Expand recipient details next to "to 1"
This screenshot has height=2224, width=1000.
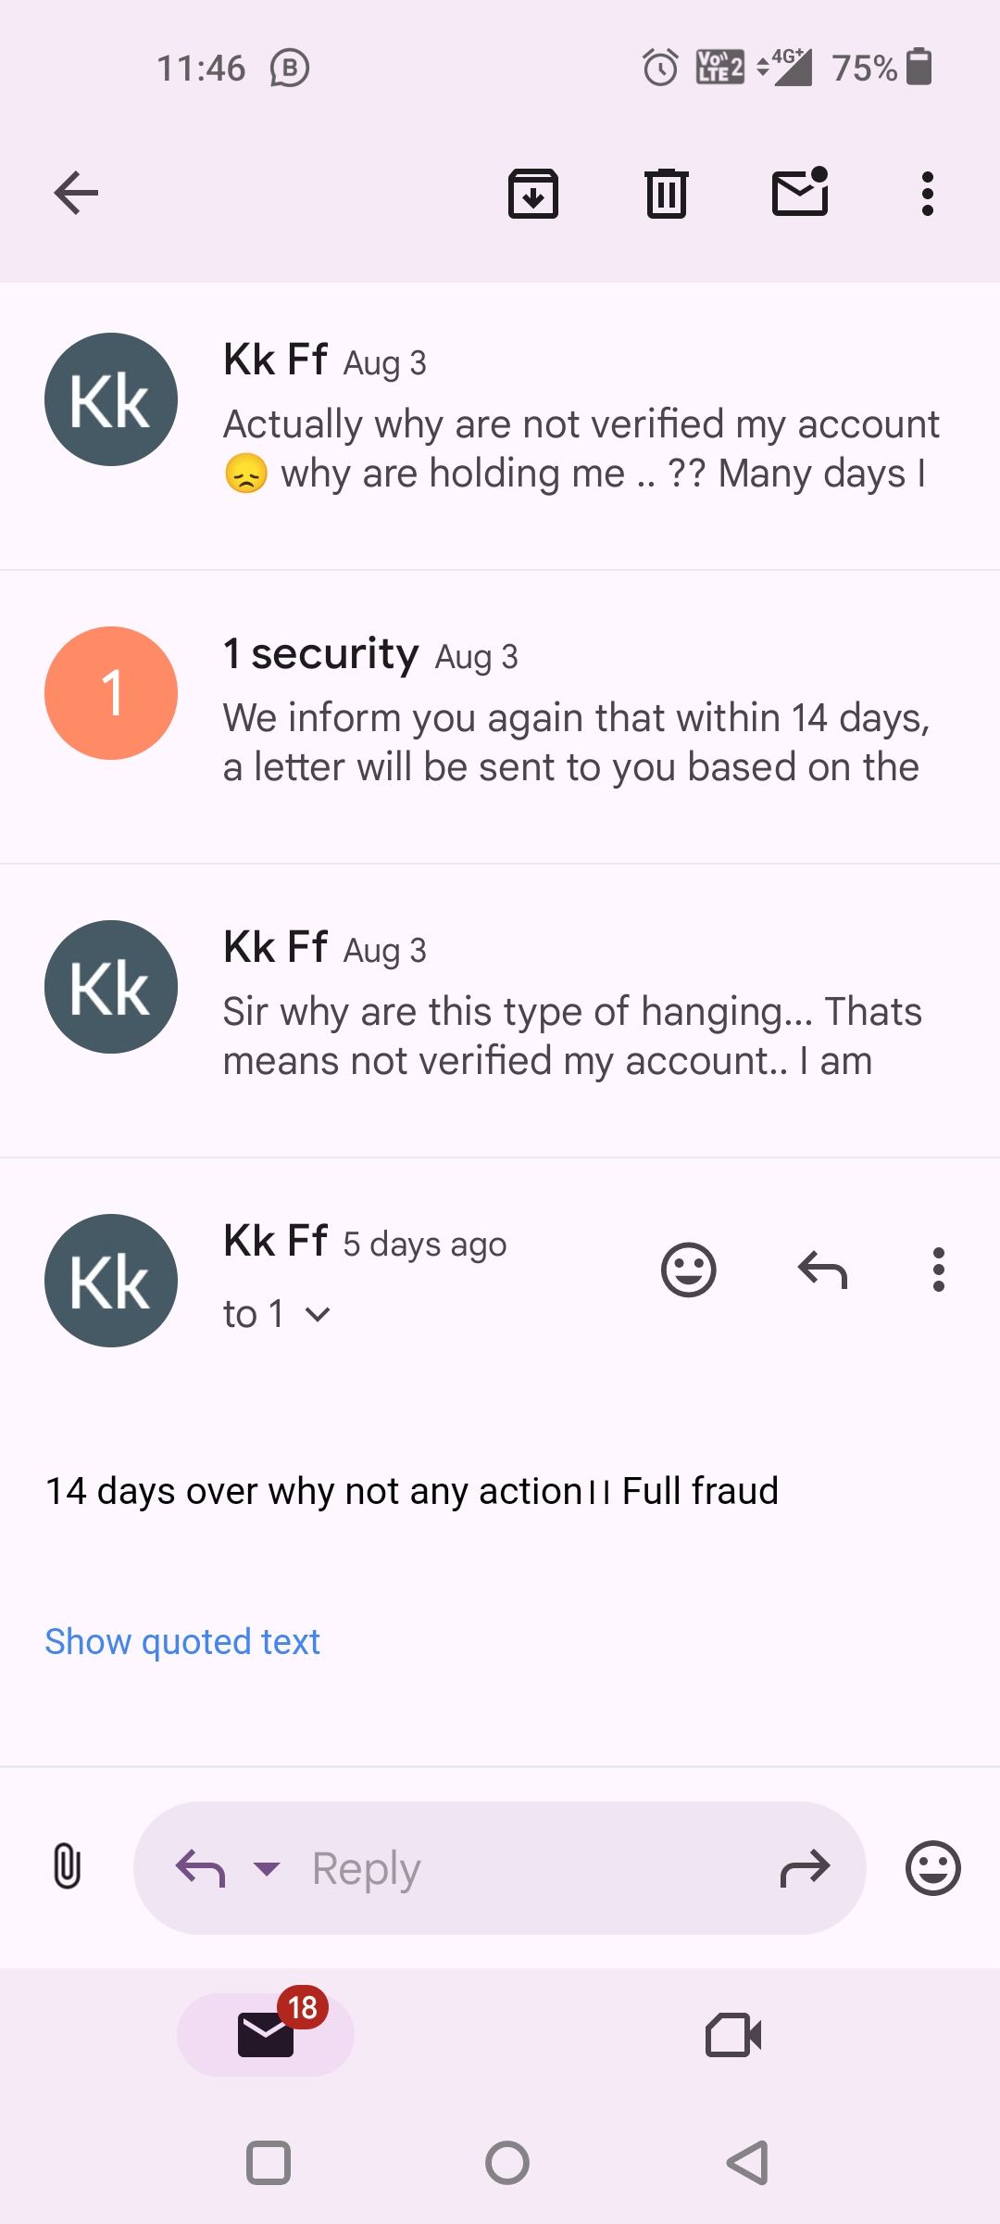click(x=318, y=1314)
